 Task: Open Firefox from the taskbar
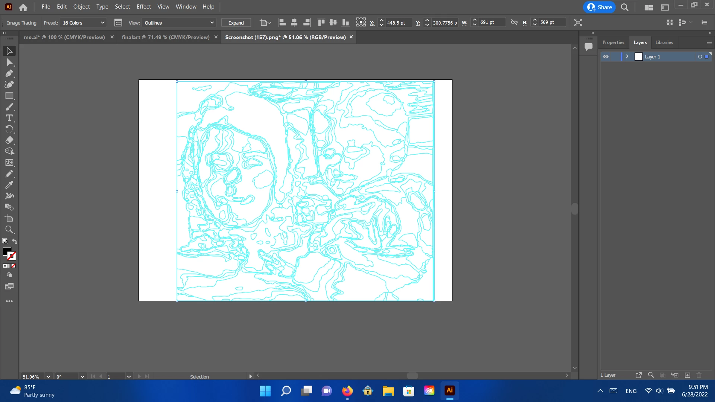(347, 391)
